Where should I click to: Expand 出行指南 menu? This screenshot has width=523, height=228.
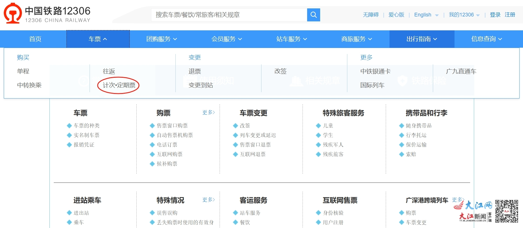click(422, 39)
